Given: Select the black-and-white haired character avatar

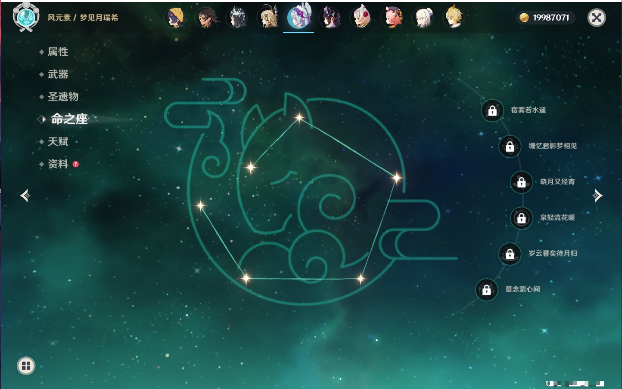Looking at the screenshot, I should [237, 18].
